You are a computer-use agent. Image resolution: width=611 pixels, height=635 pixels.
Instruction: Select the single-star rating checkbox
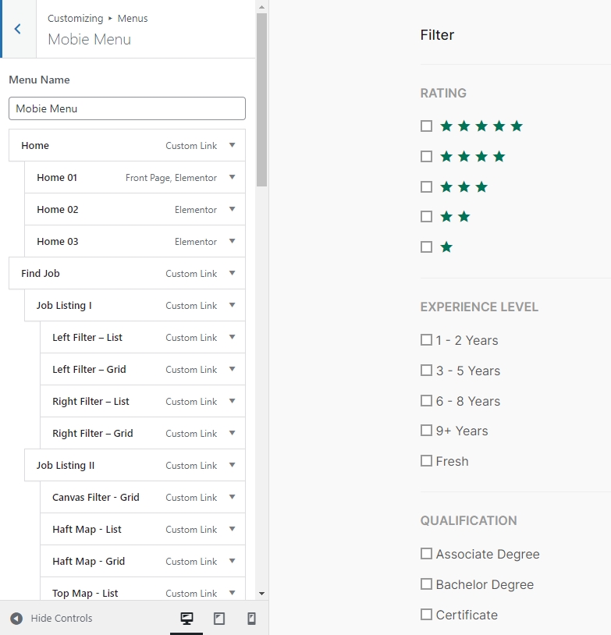[426, 247]
